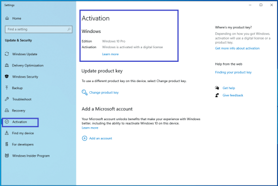Screen dimensions: 278x186
Task: Open Windows Security shield icon
Action: click(x=7, y=77)
